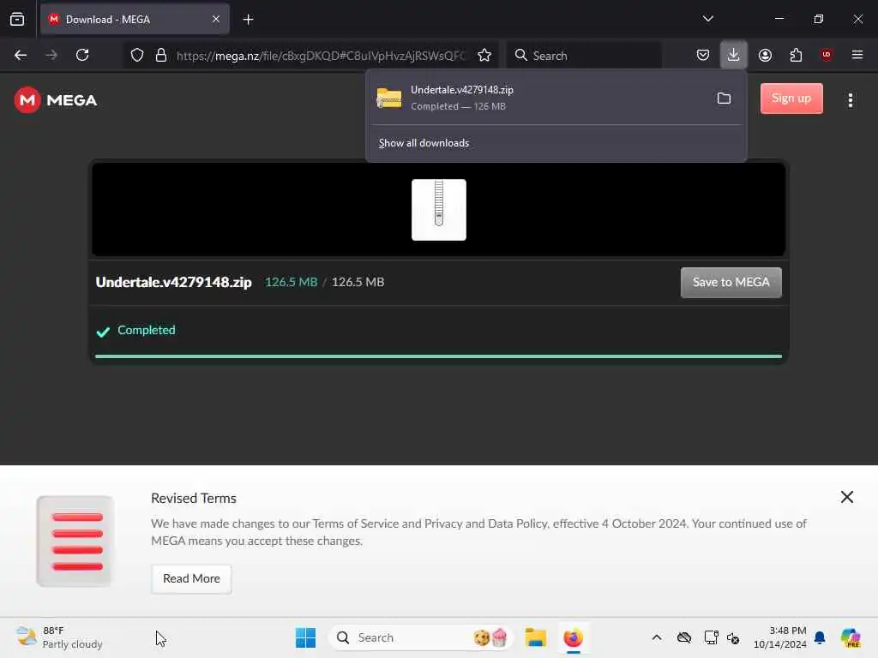Open the Firefox account menu

[765, 55]
